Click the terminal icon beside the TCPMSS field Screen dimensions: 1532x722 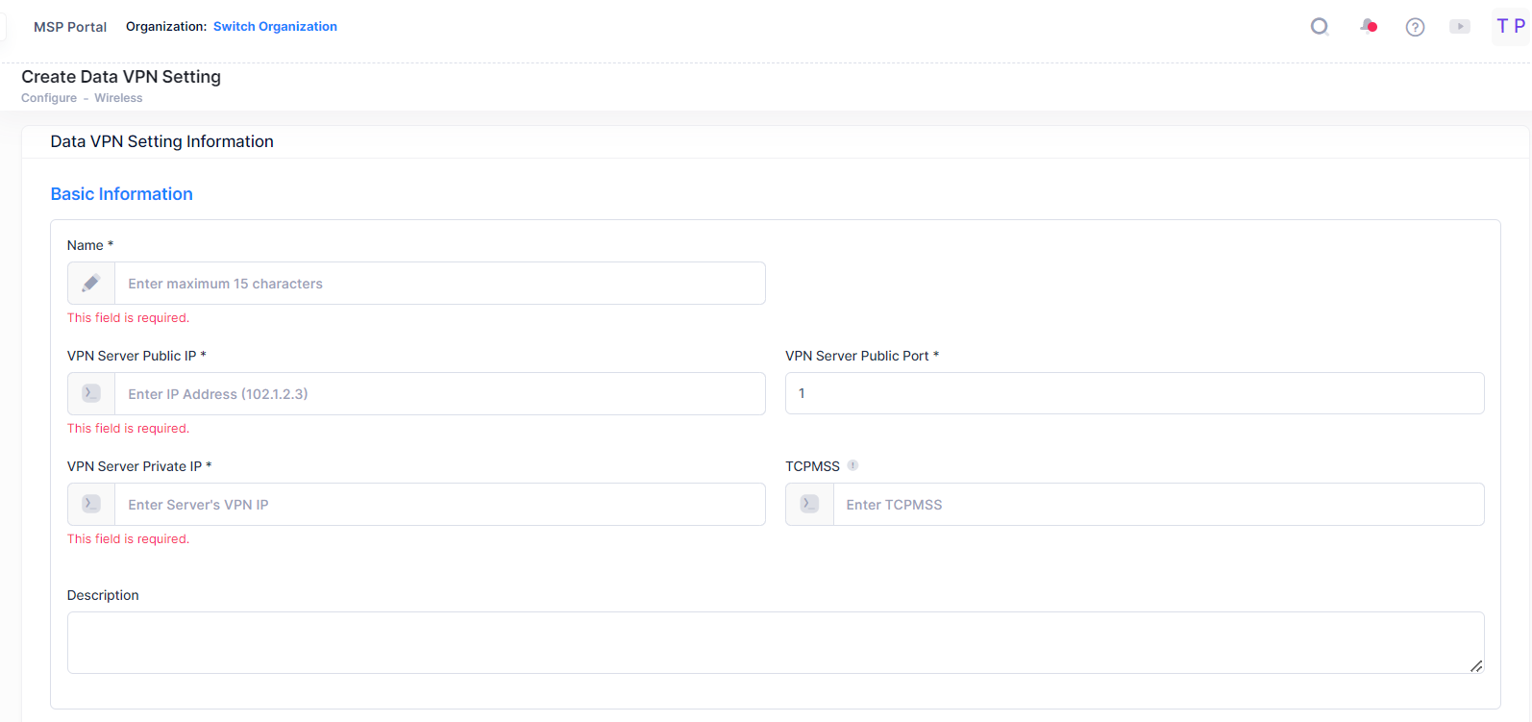[x=809, y=505]
